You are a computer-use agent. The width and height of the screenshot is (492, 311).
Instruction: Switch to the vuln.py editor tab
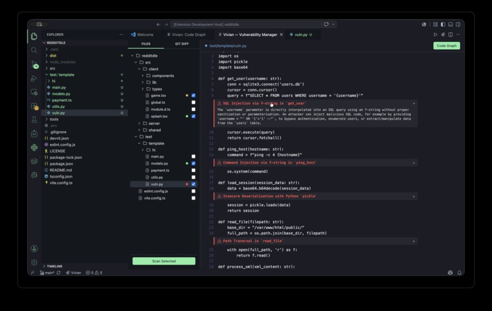301,35
